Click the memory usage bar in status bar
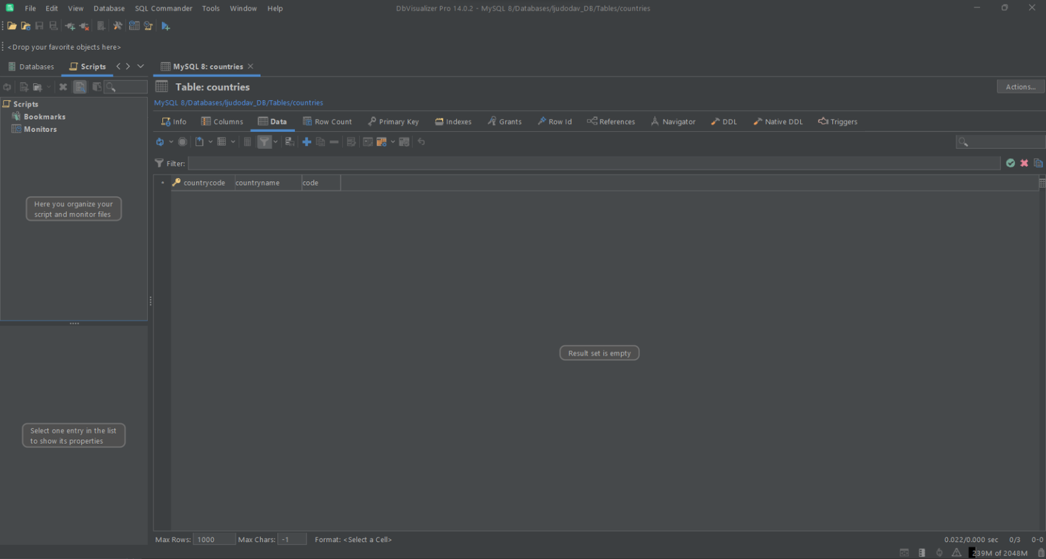The width and height of the screenshot is (1046, 559). click(x=999, y=553)
